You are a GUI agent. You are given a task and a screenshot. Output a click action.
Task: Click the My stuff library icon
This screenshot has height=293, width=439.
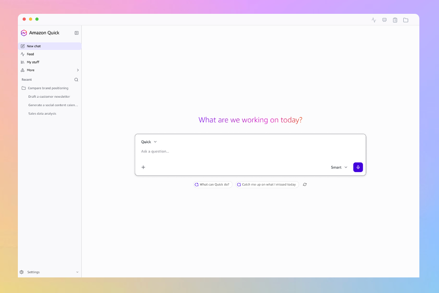(23, 62)
